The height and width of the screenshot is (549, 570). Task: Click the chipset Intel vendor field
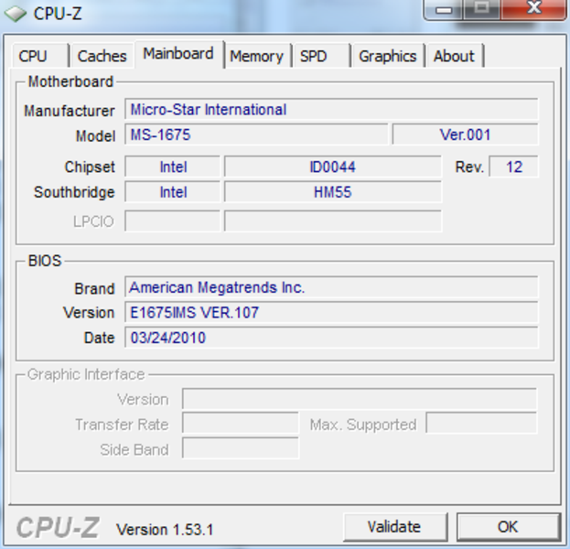173,167
